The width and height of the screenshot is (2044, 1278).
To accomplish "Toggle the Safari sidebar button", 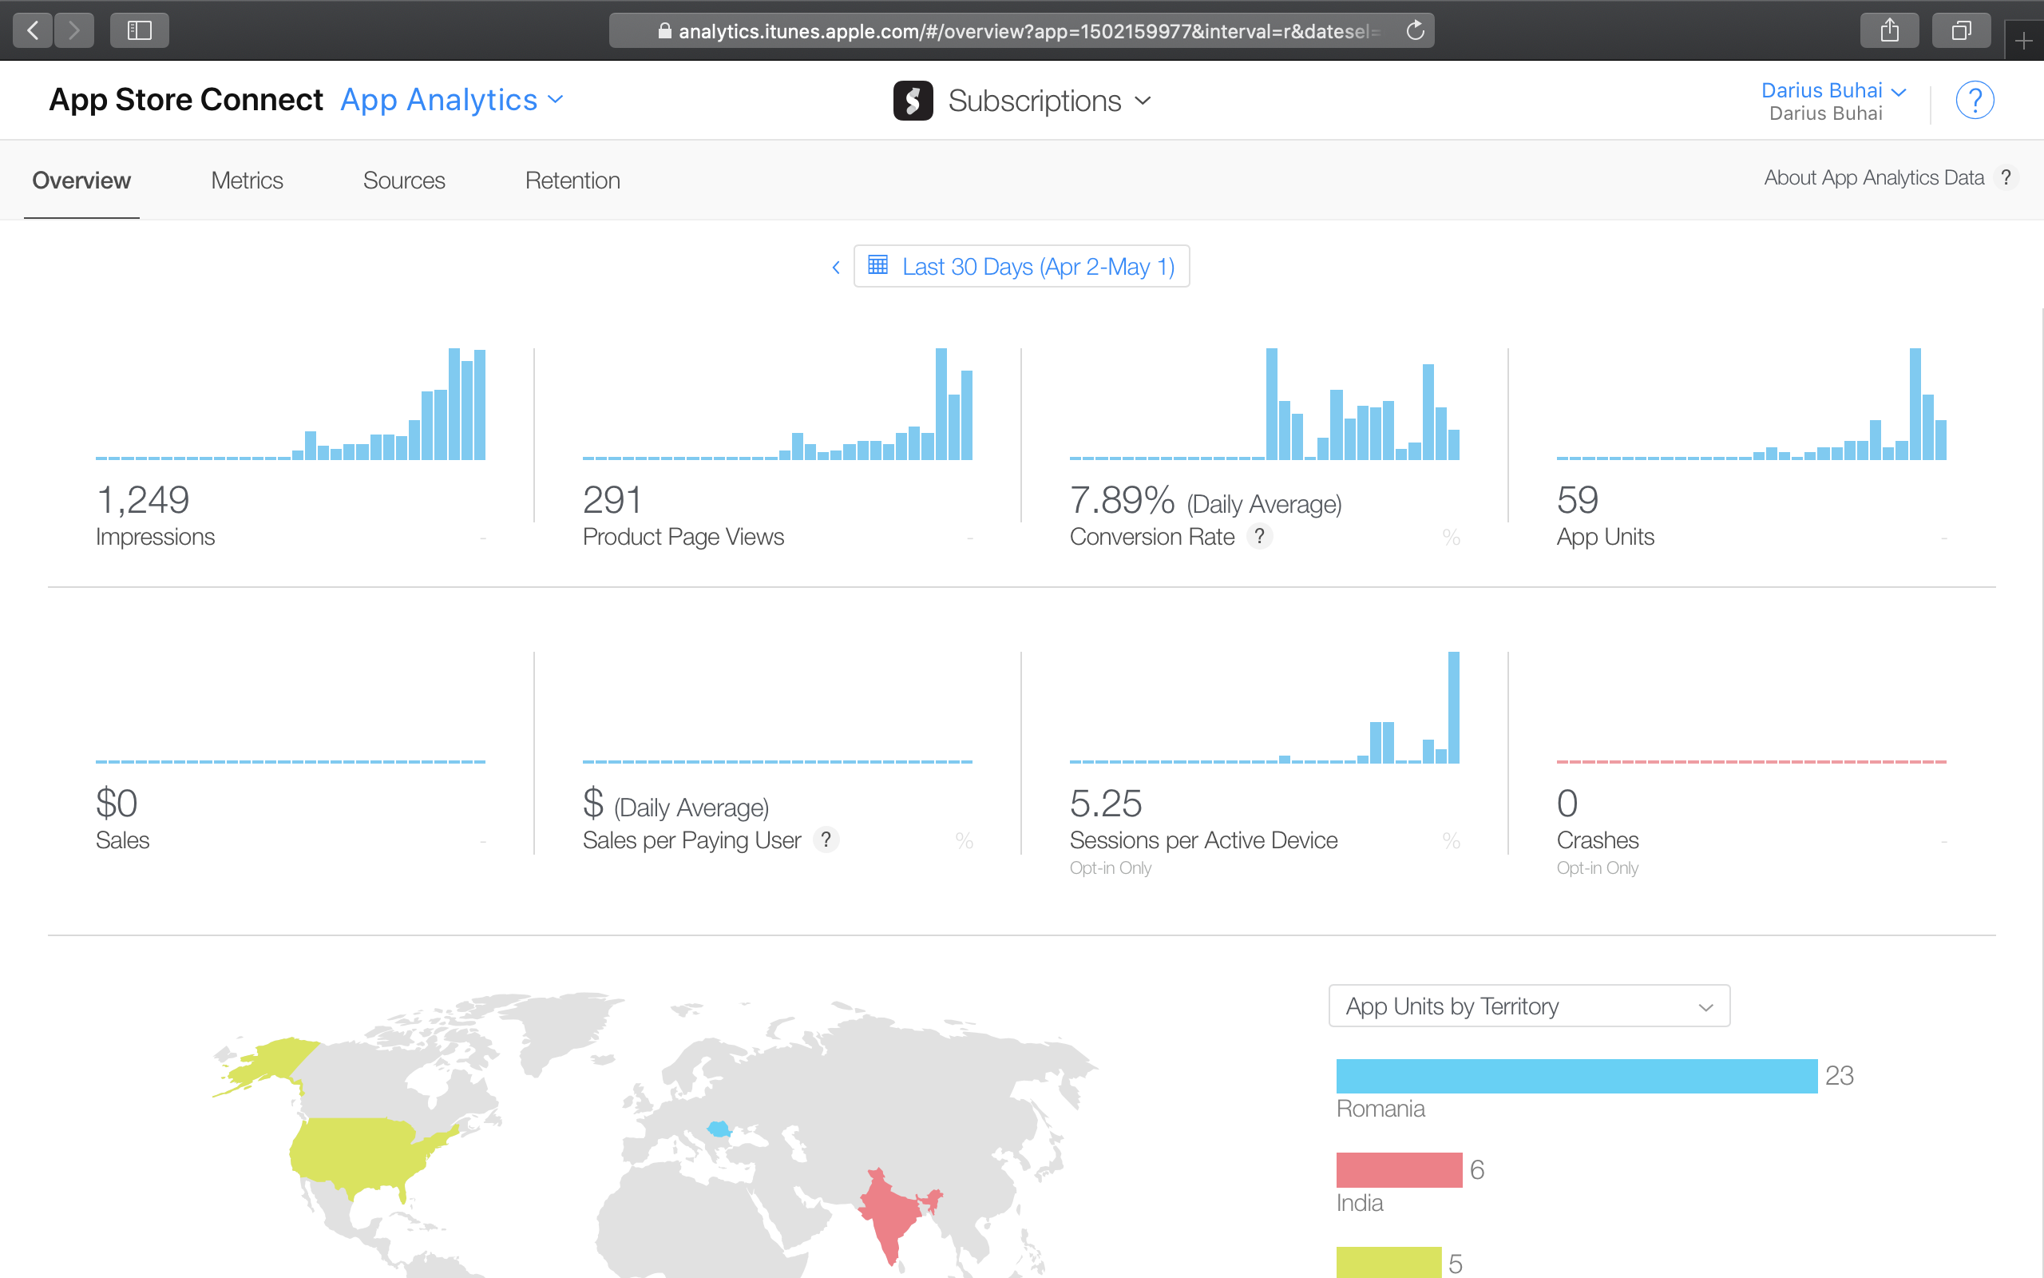I will point(140,31).
